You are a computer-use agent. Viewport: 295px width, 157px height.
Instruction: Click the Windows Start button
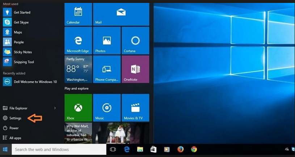click(5, 149)
